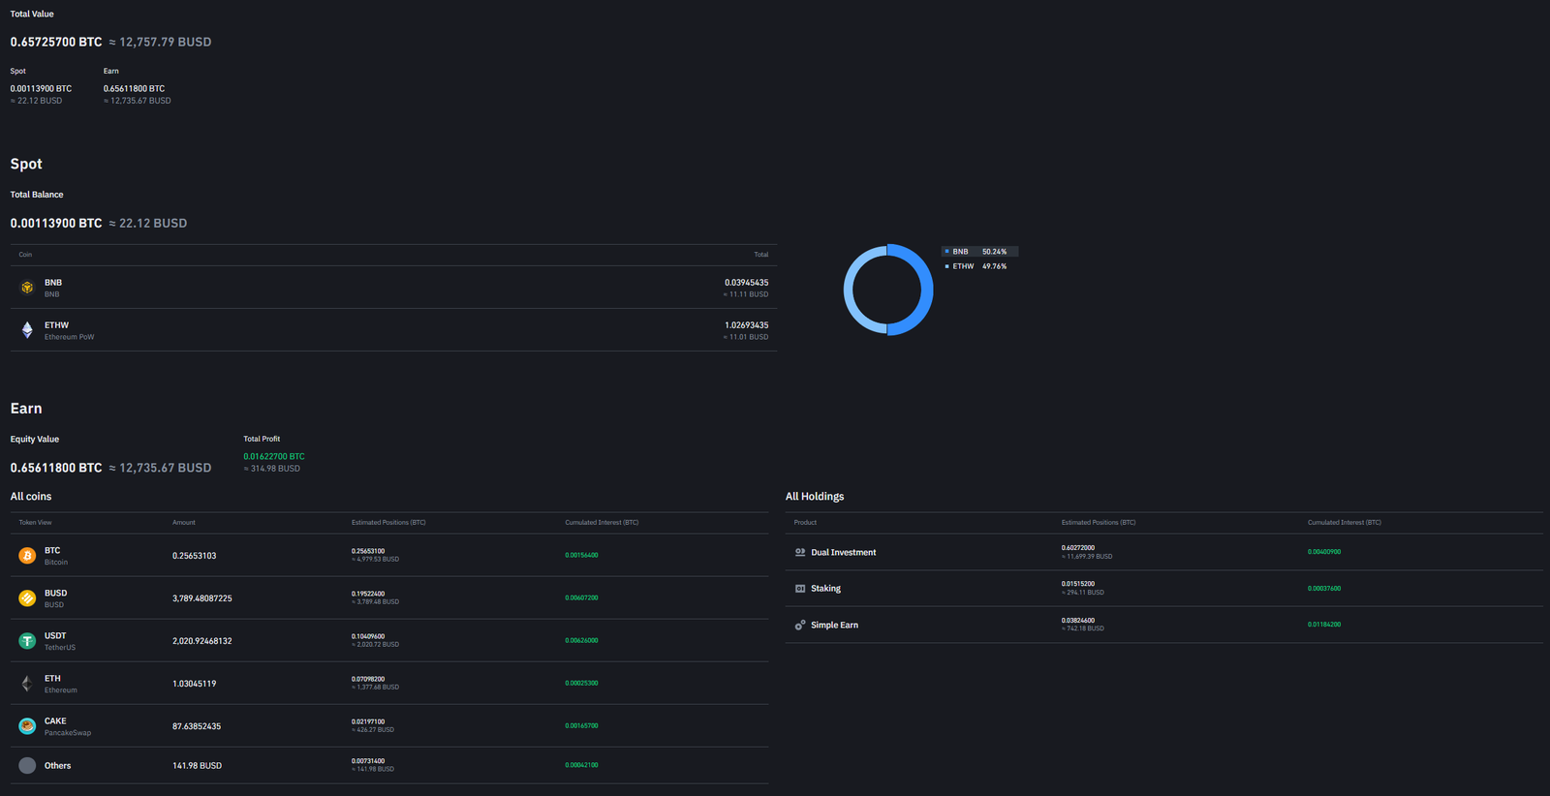Click the Dual Investment product icon
The image size is (1550, 796).
(x=800, y=552)
